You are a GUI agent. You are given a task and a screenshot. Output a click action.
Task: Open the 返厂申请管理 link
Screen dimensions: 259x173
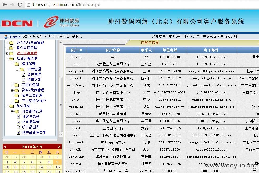coord(27,53)
